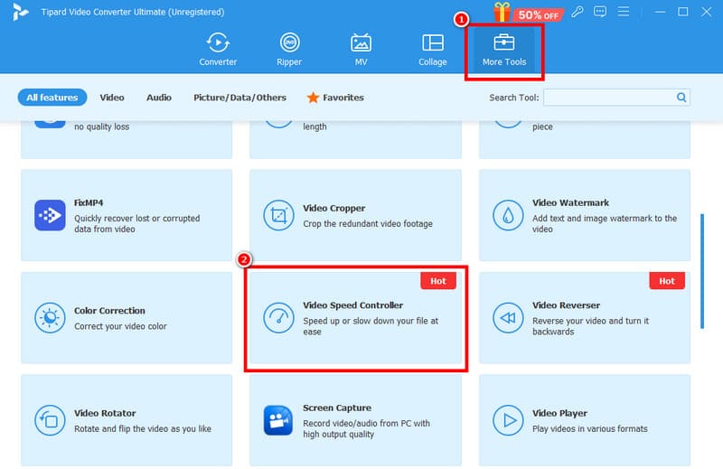Viewport: 723px width, 469px height.
Task: Switch to the Ripper tab
Action: (x=289, y=49)
